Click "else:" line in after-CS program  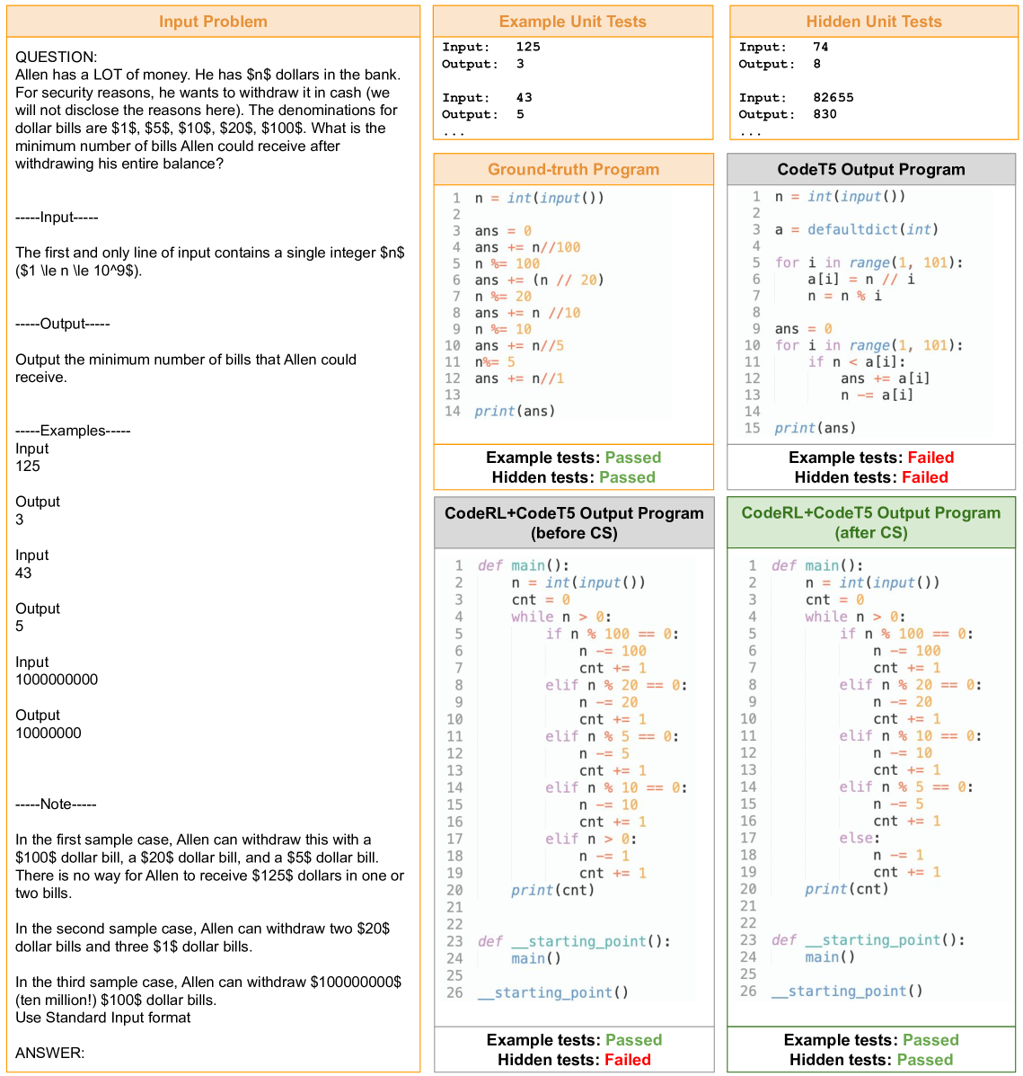point(860,838)
